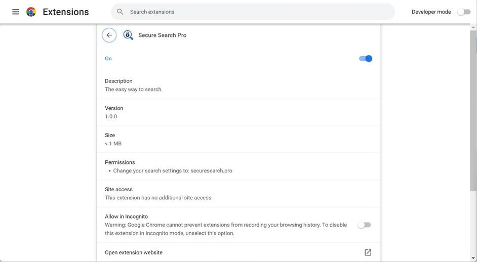Click the Site access heading
477x262 pixels.
click(118, 189)
